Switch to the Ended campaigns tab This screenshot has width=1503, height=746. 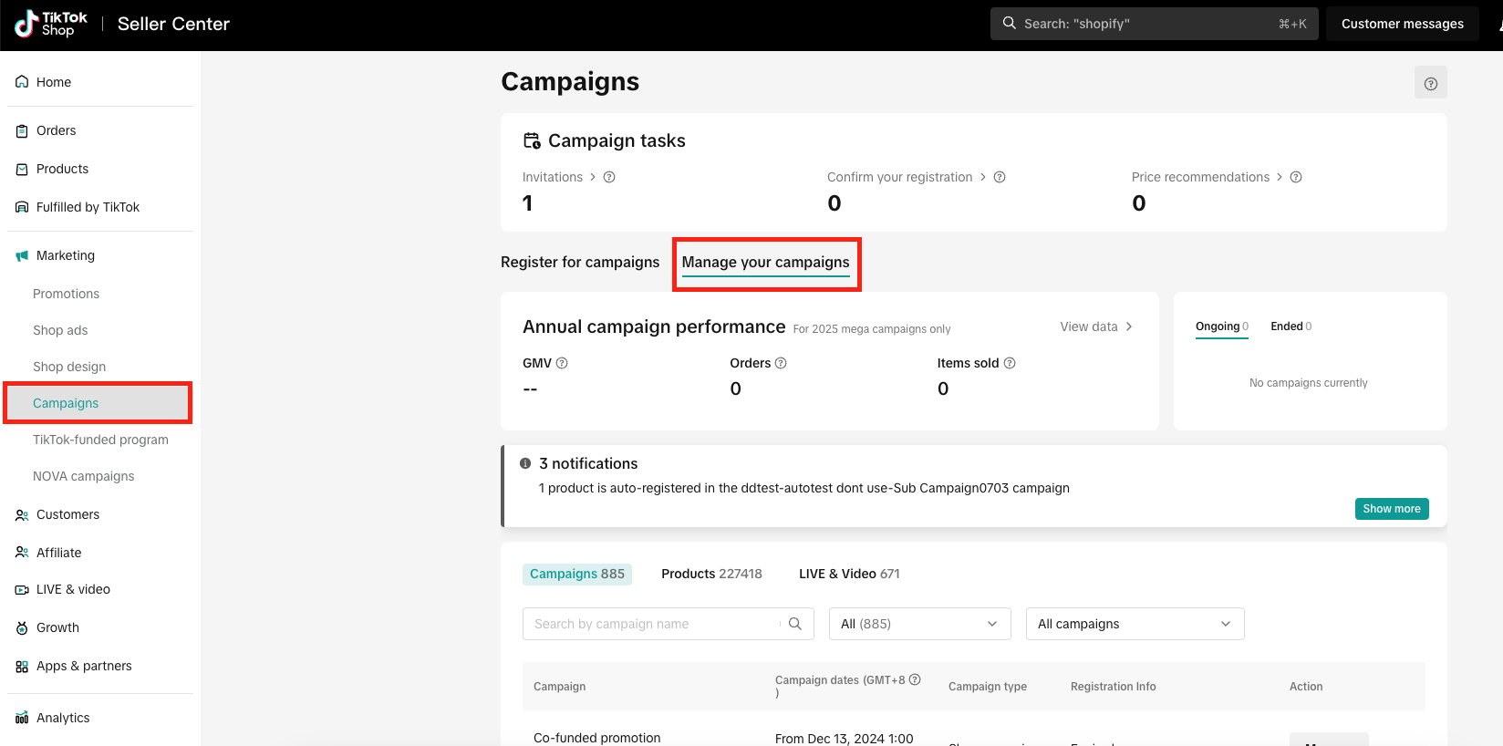1290,326
